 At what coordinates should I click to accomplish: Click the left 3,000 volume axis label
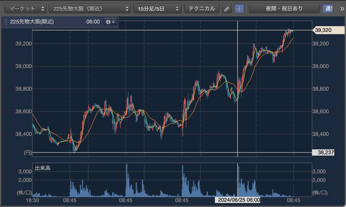coord(25,172)
